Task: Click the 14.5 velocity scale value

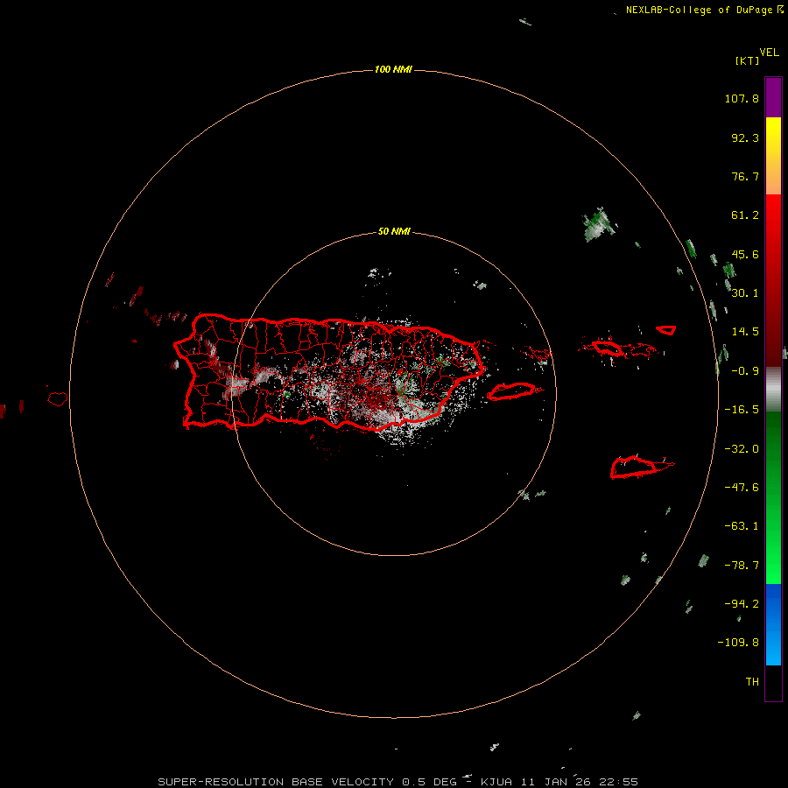Action: (x=745, y=332)
